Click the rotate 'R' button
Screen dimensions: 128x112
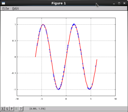[16, 109]
